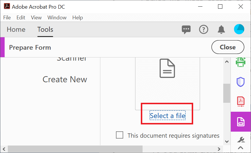Open the wrench more tools icon
Image resolution: width=251 pixels, height=153 pixels.
(x=241, y=140)
